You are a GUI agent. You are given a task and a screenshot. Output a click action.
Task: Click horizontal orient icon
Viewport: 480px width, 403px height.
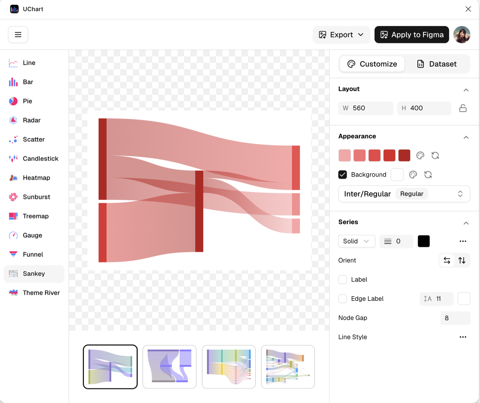tap(447, 260)
